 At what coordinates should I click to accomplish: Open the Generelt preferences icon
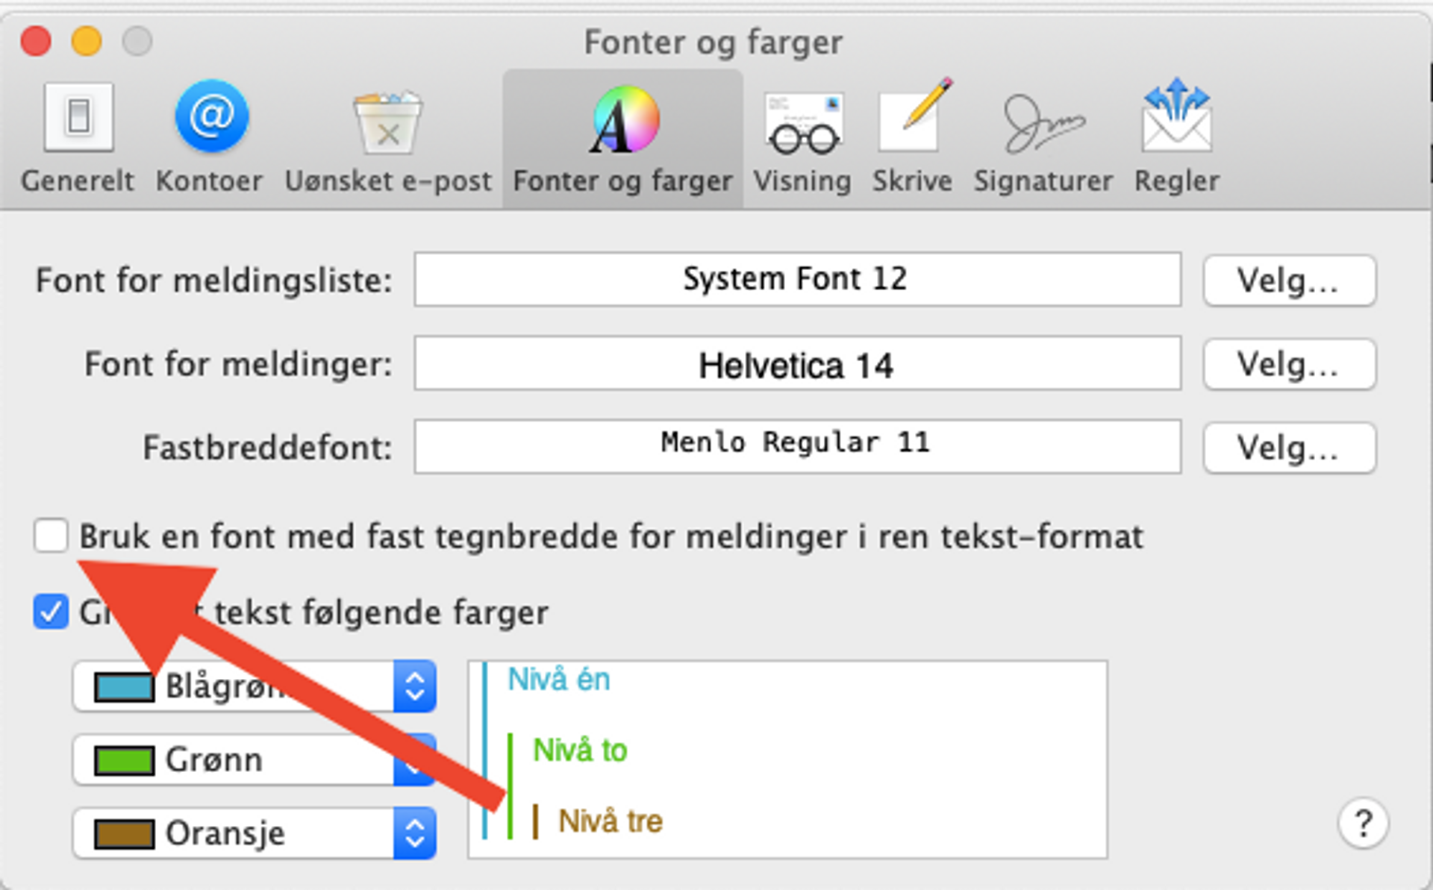point(78,118)
